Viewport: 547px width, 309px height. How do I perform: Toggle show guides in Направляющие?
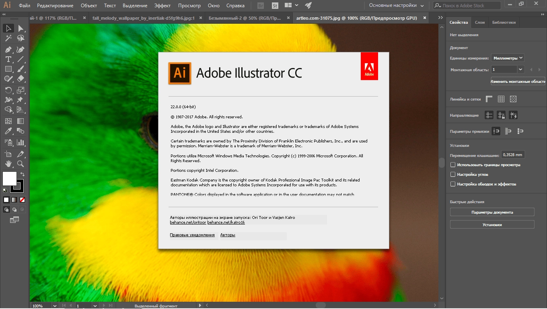click(x=489, y=115)
